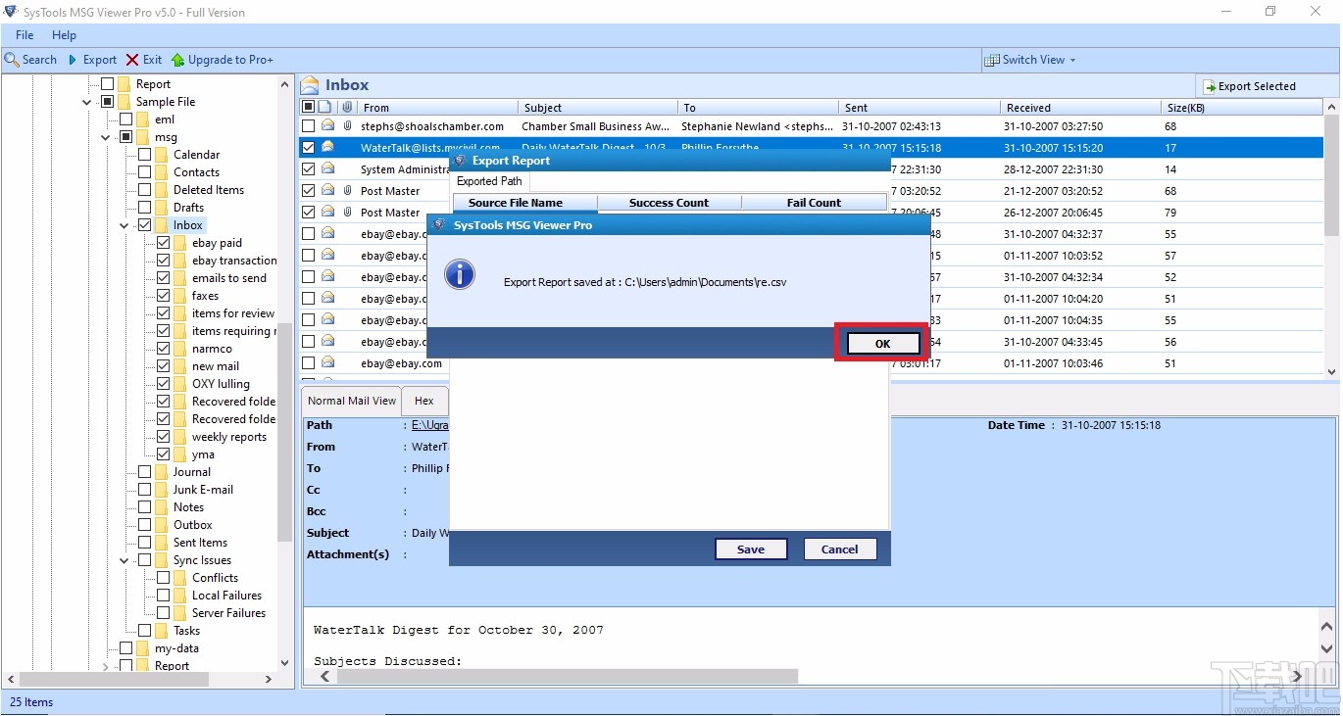Collapse the Sync Issues tree node
The image size is (1343, 716).
124,560
